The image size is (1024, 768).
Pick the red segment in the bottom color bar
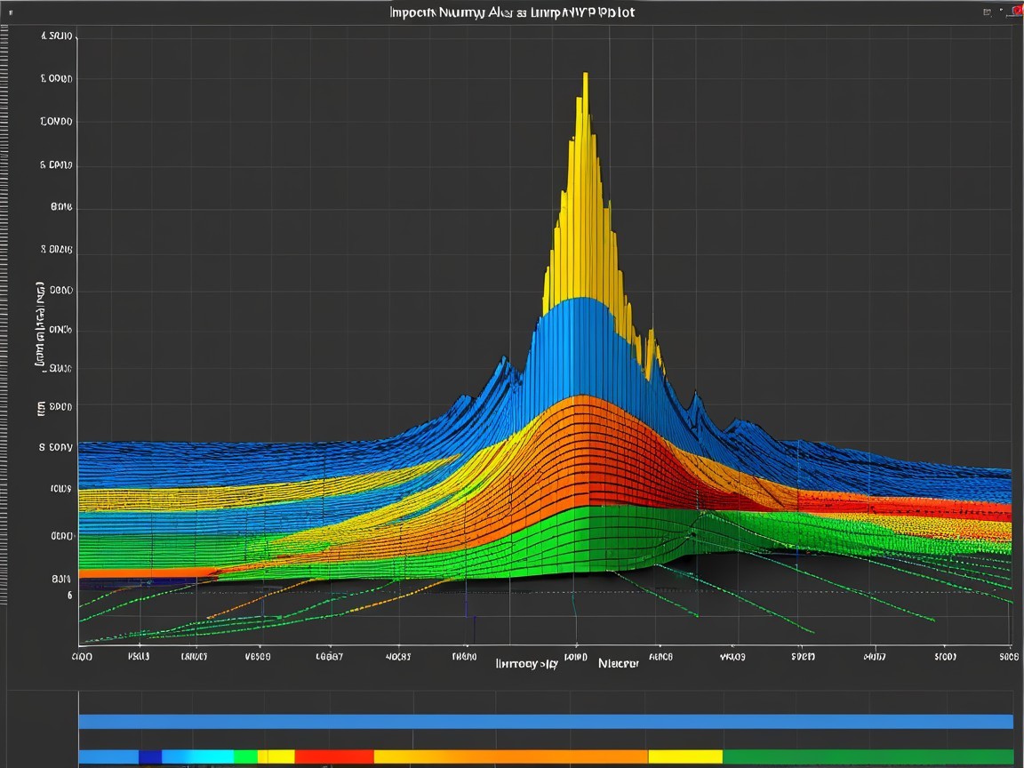333,757
